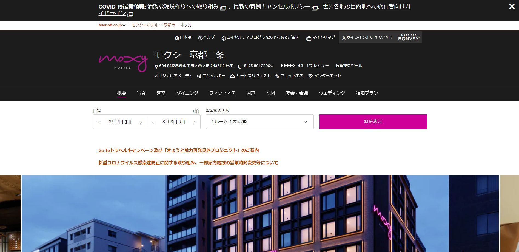Open the 宿泊プラン tab
519x252 pixels.
pos(367,93)
